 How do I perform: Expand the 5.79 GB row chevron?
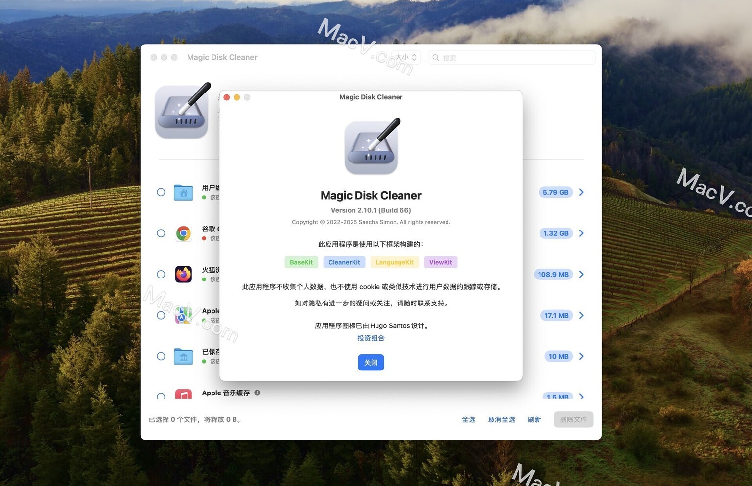click(581, 192)
